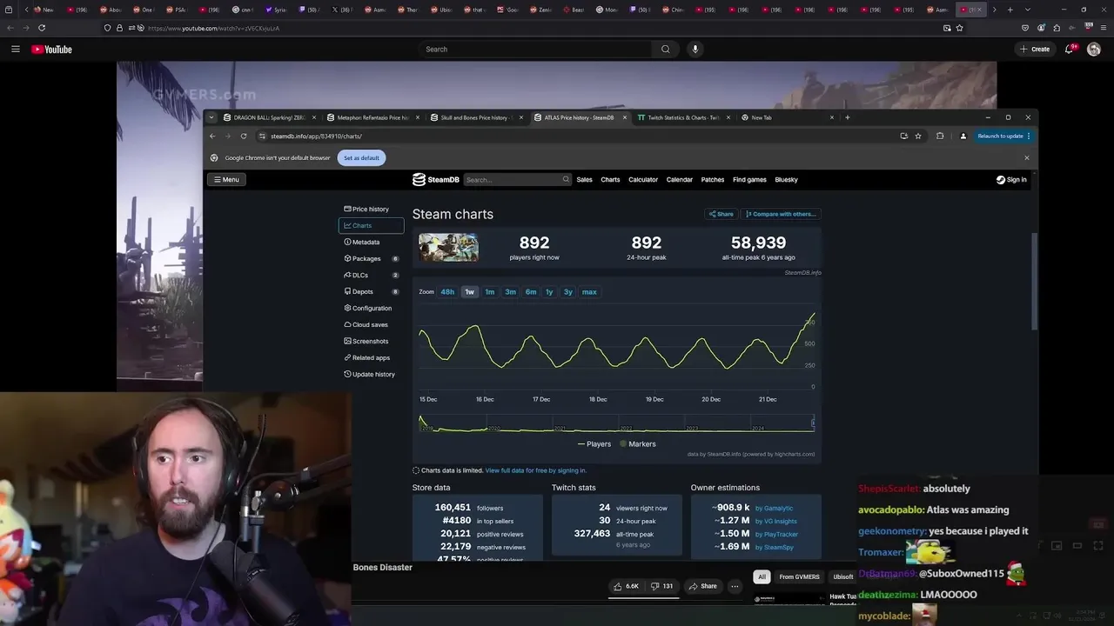
Task: Open Chrome profile icon
Action: (x=963, y=136)
